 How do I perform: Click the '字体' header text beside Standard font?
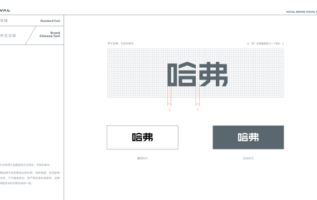pos(4,21)
